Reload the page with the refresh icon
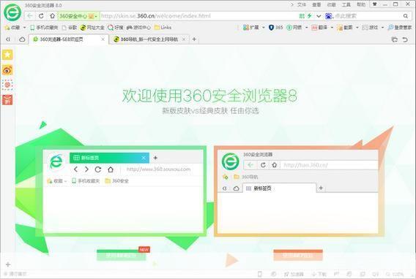Screen dimensions: 416x279 point(41,16)
